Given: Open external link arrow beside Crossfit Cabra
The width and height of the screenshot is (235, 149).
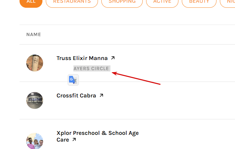Looking at the screenshot, I should 101,95.
